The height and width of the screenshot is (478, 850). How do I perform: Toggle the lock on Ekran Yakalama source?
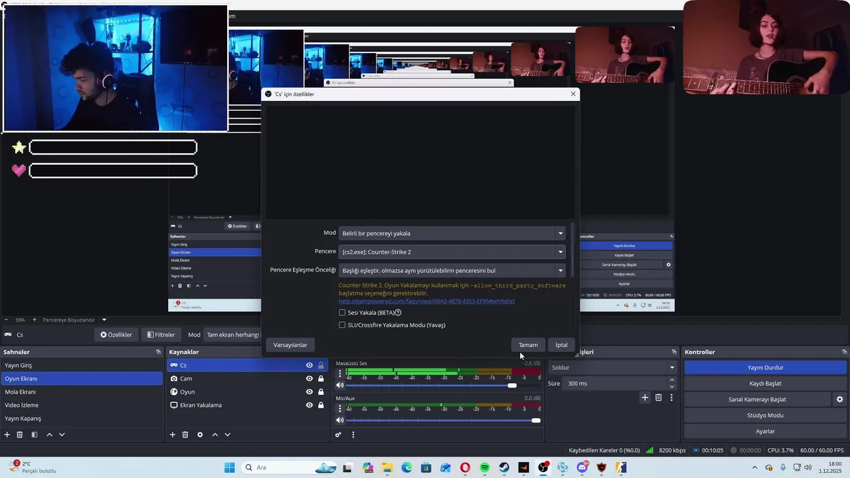321,405
